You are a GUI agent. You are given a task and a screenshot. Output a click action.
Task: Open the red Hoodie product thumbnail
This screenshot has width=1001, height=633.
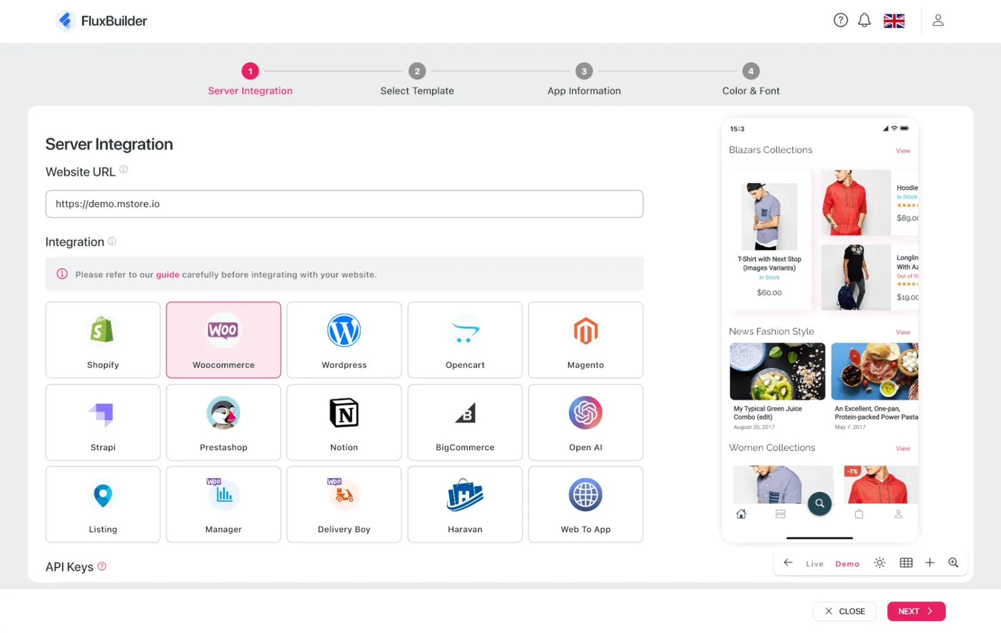(856, 202)
